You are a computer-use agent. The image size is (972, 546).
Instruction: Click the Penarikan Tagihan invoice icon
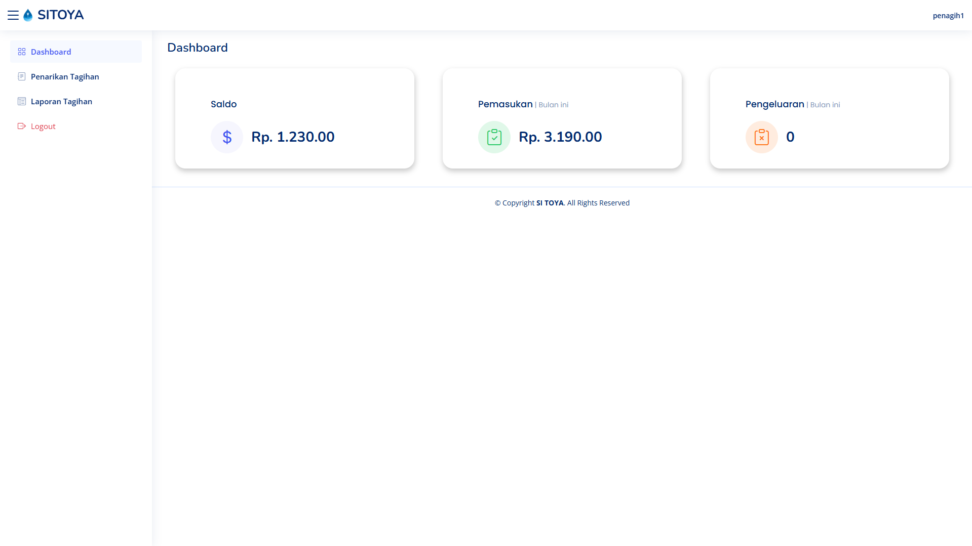(21, 76)
